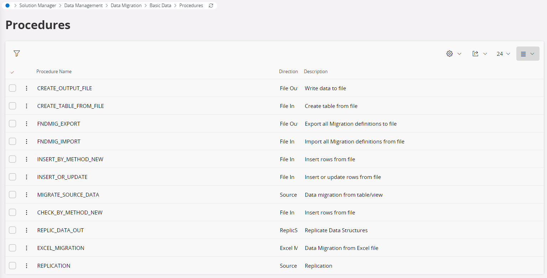Viewport: 547px width, 278px height.
Task: Sort by Procedure Name column header
Action: [x=54, y=72]
